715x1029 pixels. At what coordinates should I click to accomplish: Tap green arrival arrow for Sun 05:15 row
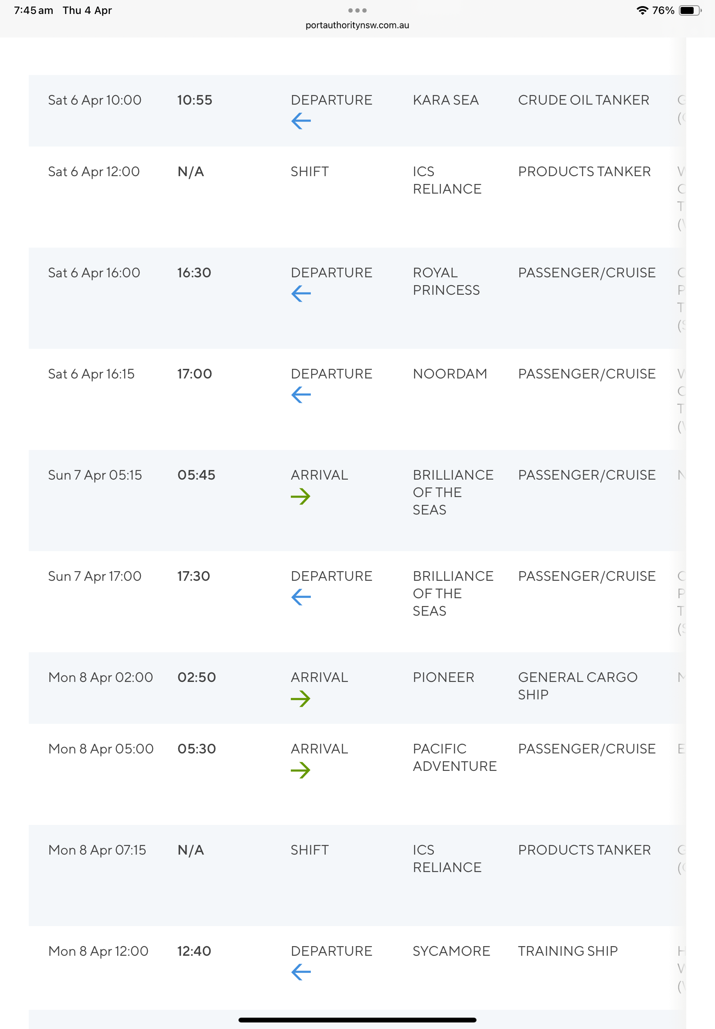[300, 496]
